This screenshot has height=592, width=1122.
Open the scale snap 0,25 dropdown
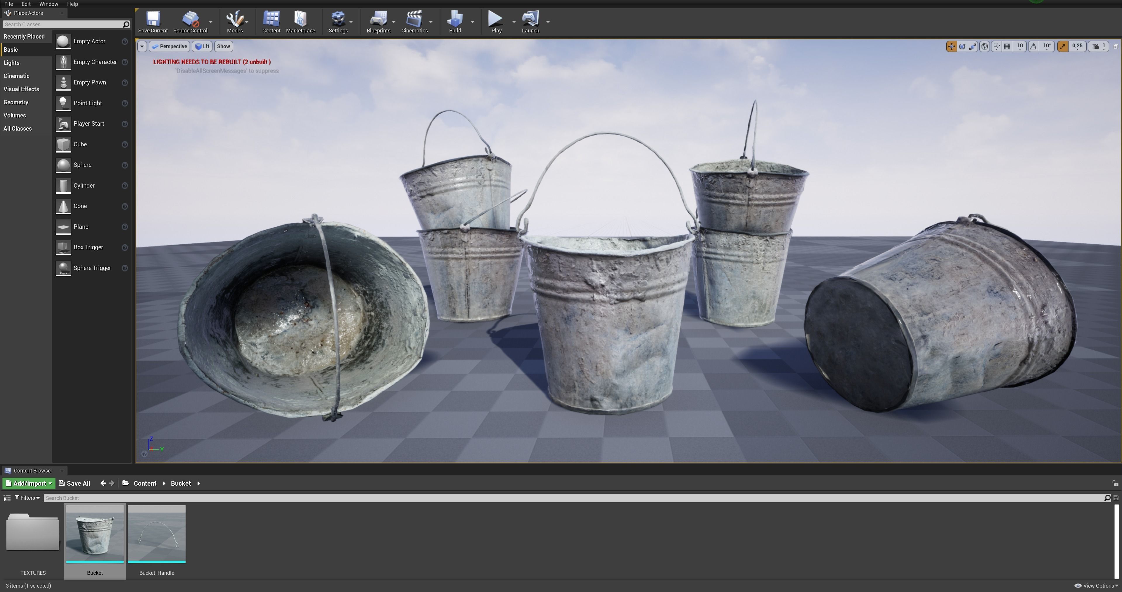coord(1077,47)
